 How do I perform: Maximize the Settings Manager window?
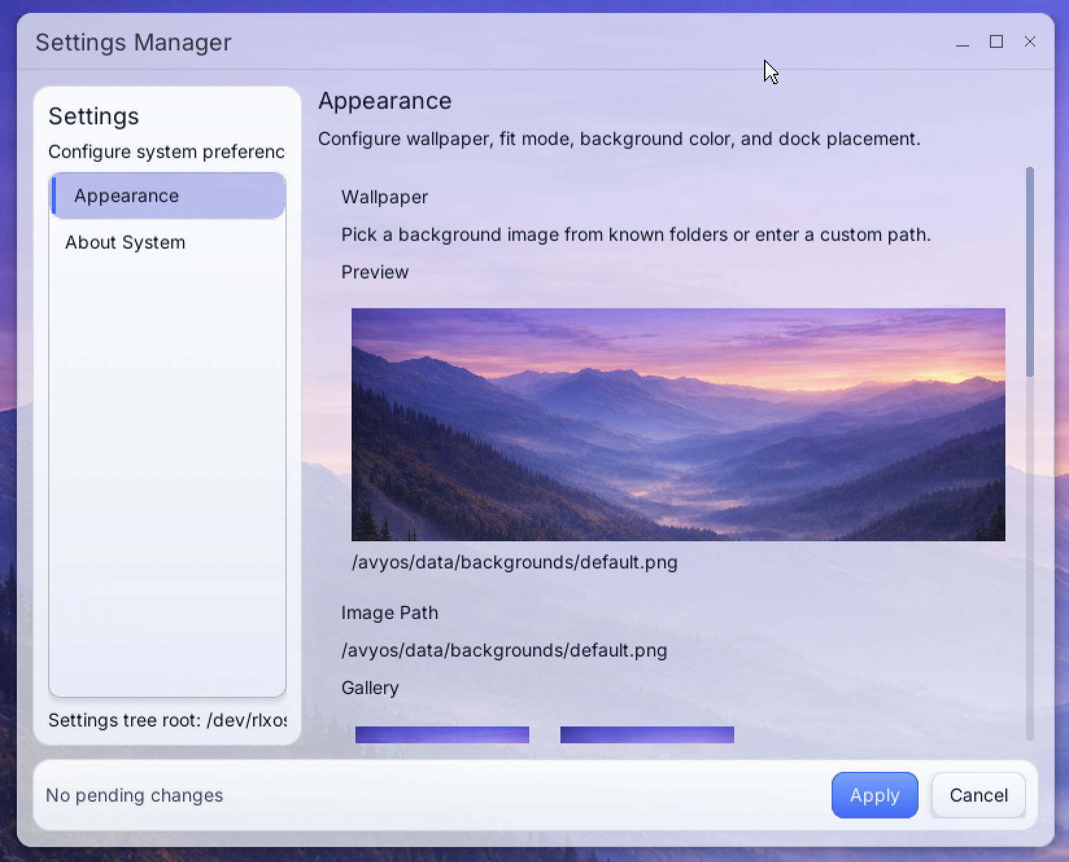(996, 42)
